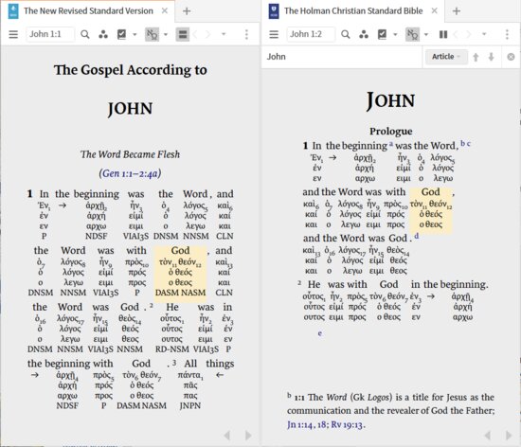
Task: Open Rv 19:13 reference link in footnote
Action: coord(347,425)
